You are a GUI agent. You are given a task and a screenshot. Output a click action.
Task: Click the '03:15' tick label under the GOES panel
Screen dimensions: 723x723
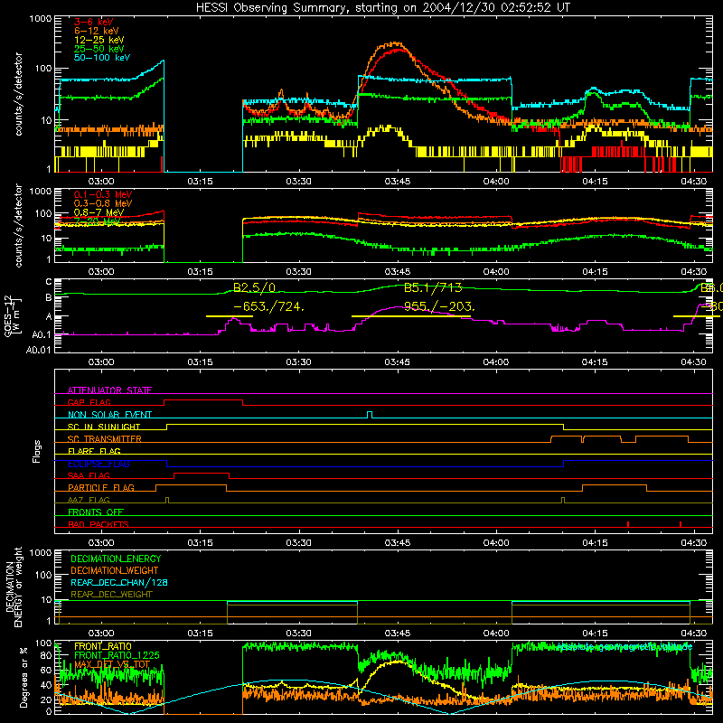pos(200,362)
